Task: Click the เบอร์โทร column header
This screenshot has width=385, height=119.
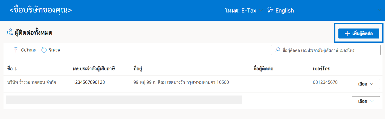Action: coord(321,69)
